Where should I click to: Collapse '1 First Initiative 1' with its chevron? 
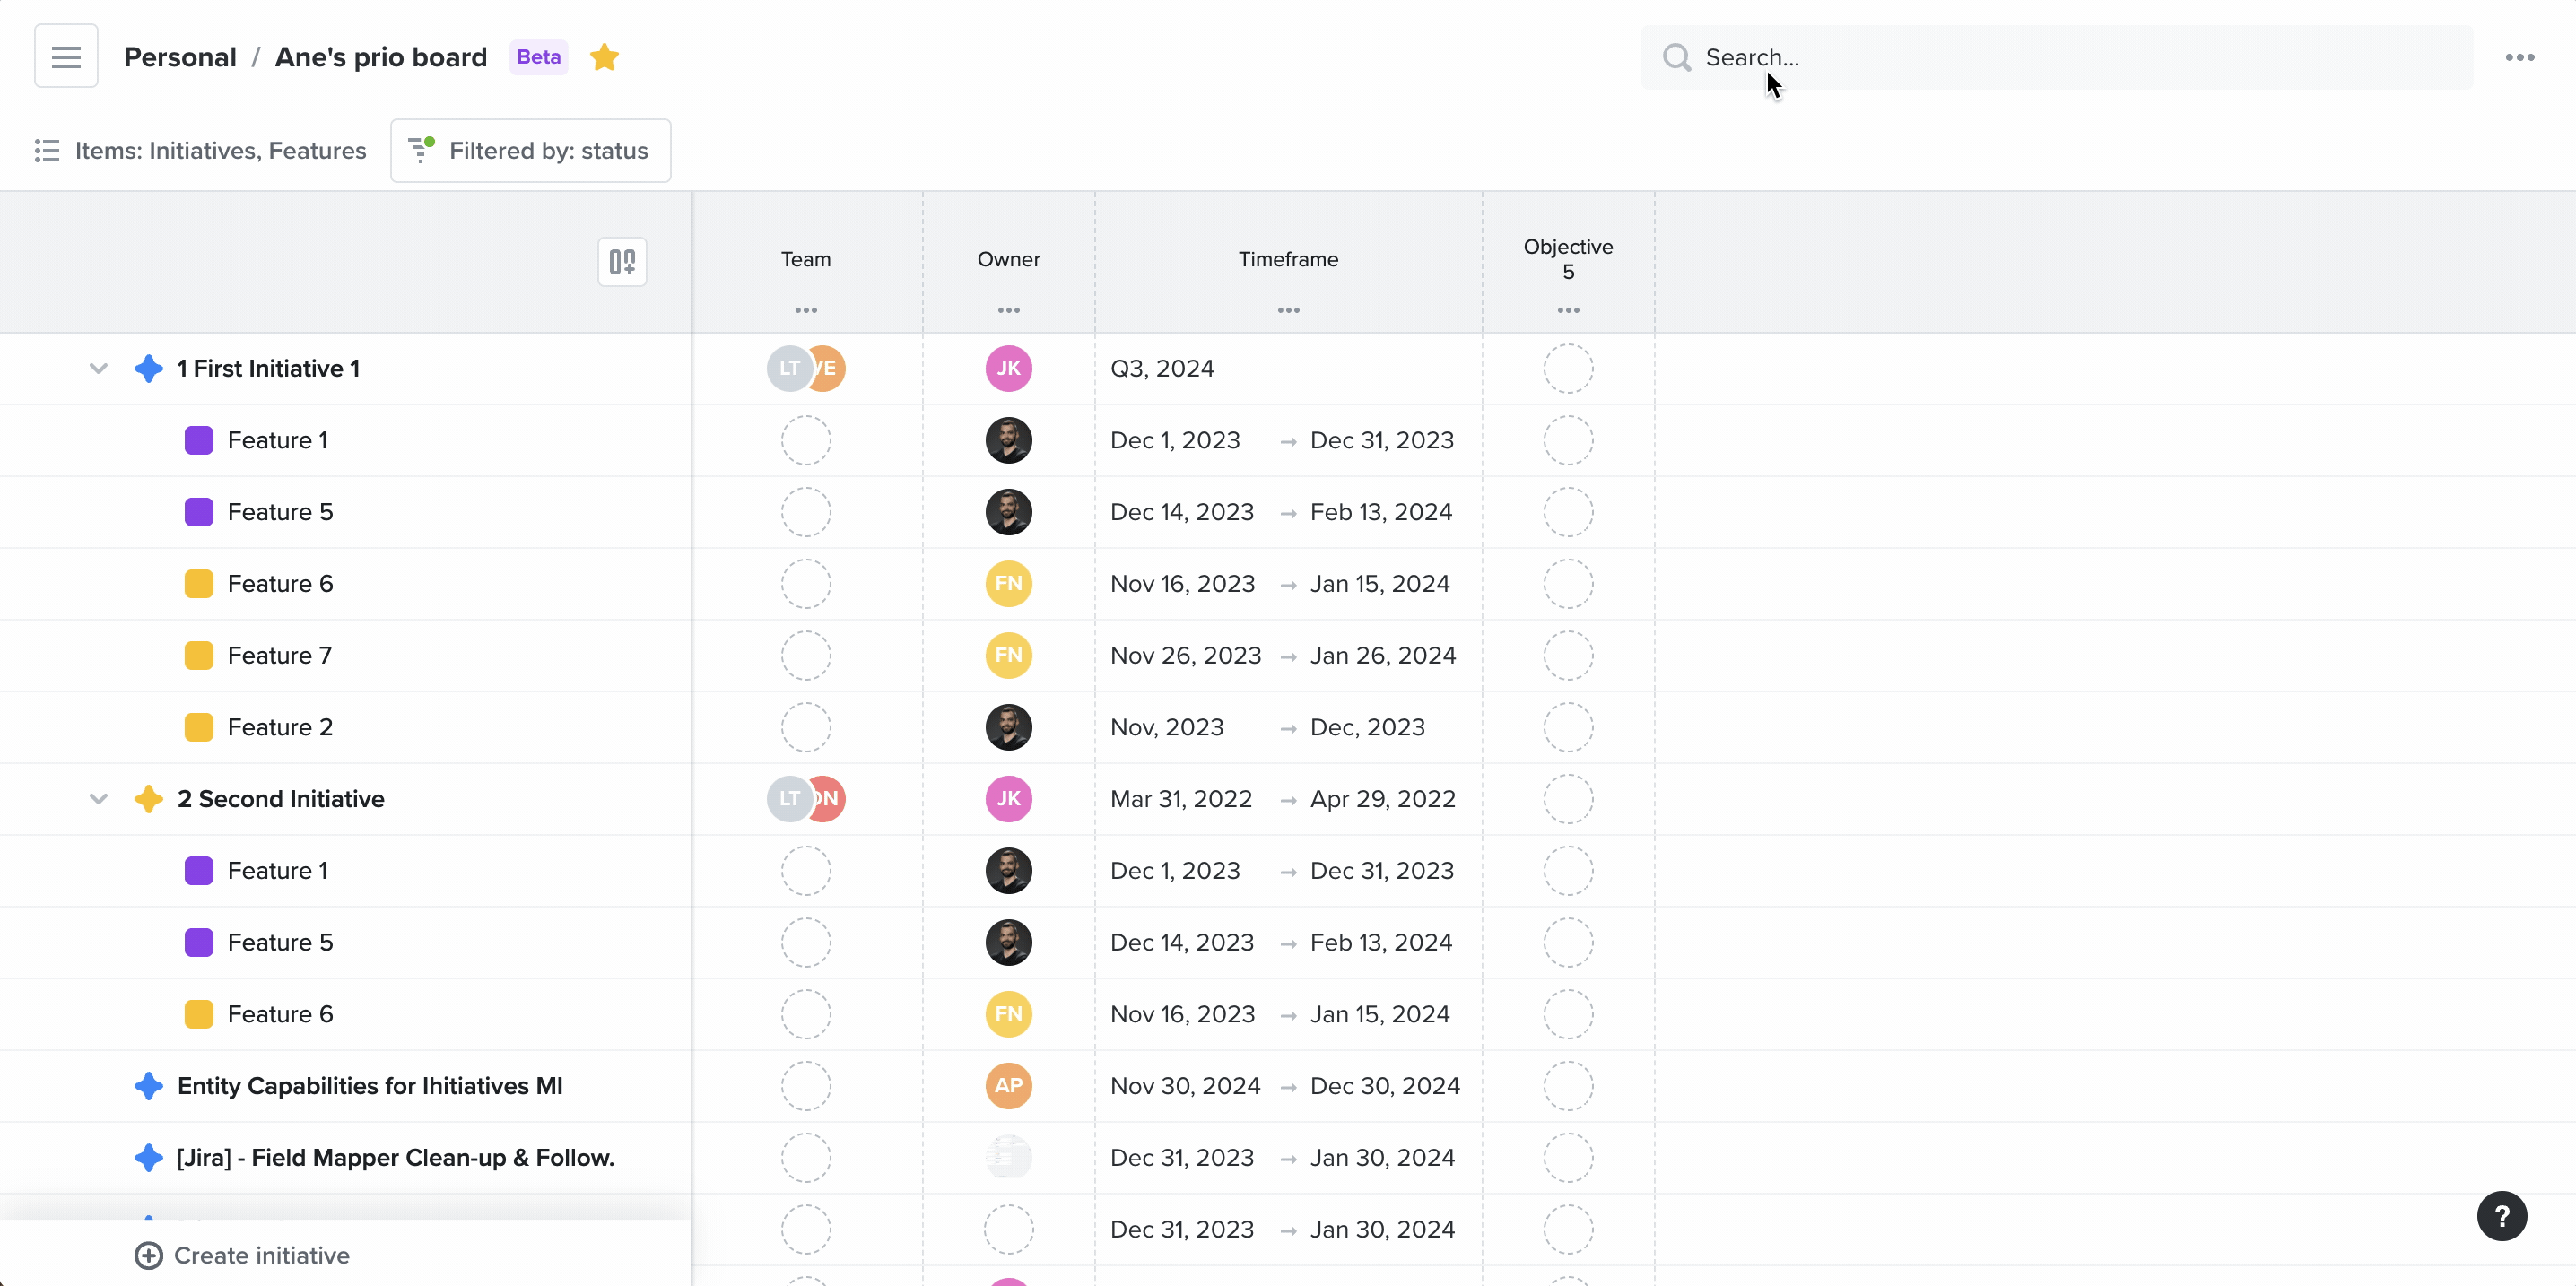coord(97,368)
